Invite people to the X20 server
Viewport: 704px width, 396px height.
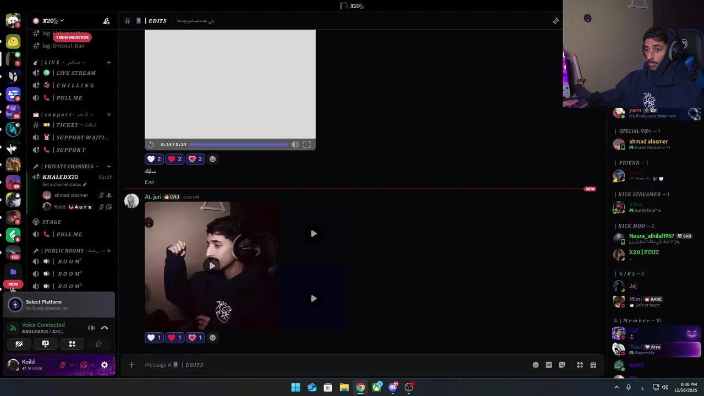click(x=106, y=21)
